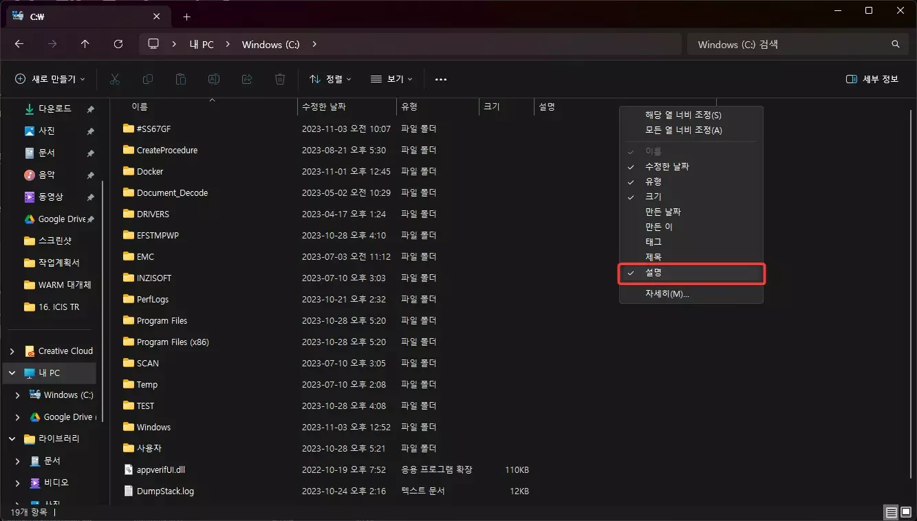Select the DumpStack.log file

pyautogui.click(x=165, y=491)
